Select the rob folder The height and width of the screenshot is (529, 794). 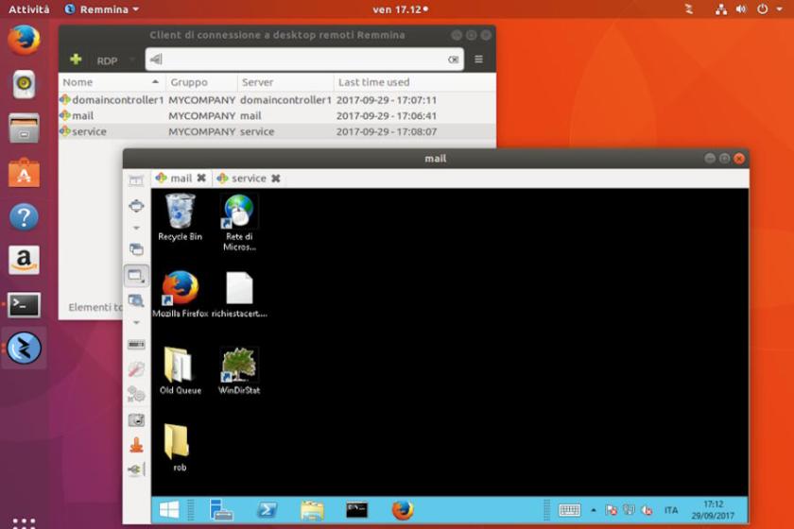[178, 448]
